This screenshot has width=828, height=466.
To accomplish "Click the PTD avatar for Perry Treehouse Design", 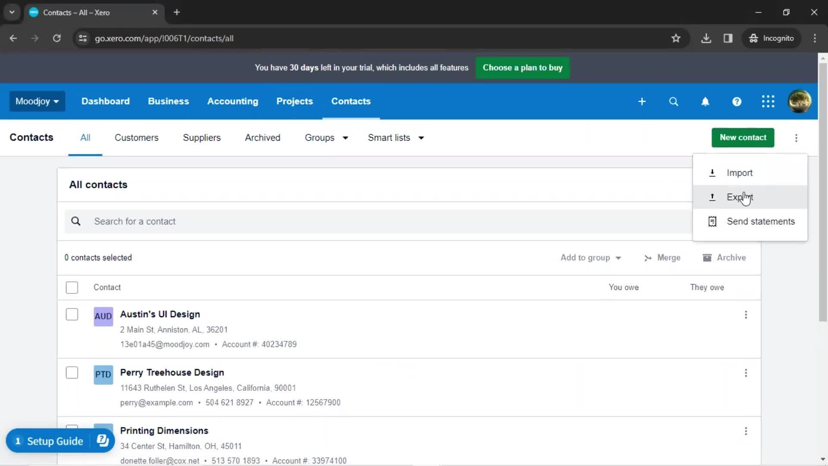I will pos(103,375).
